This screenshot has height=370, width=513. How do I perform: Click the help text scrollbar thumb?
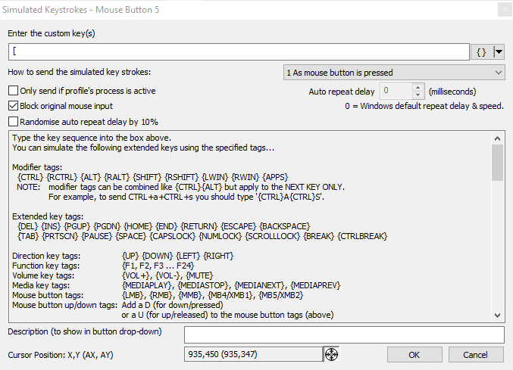coord(497,163)
